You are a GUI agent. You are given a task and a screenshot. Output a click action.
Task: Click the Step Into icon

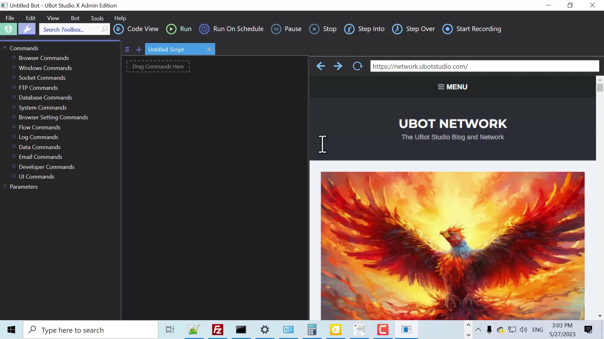(x=349, y=29)
